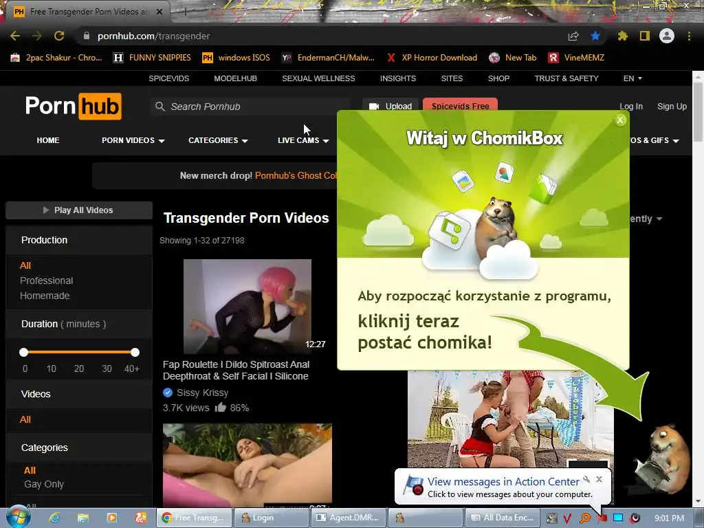Click the blue monitor tray icon

[618, 518]
